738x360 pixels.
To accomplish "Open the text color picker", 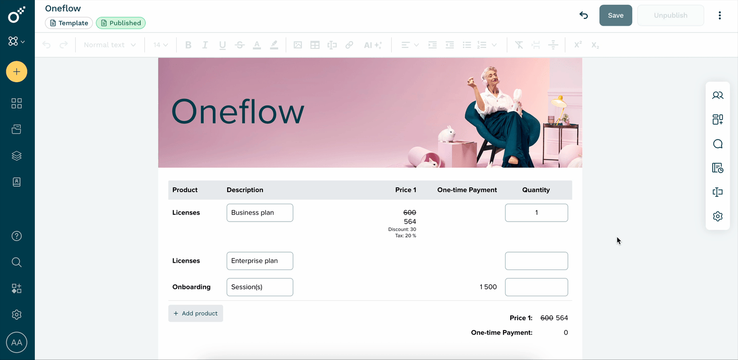I will (x=257, y=45).
